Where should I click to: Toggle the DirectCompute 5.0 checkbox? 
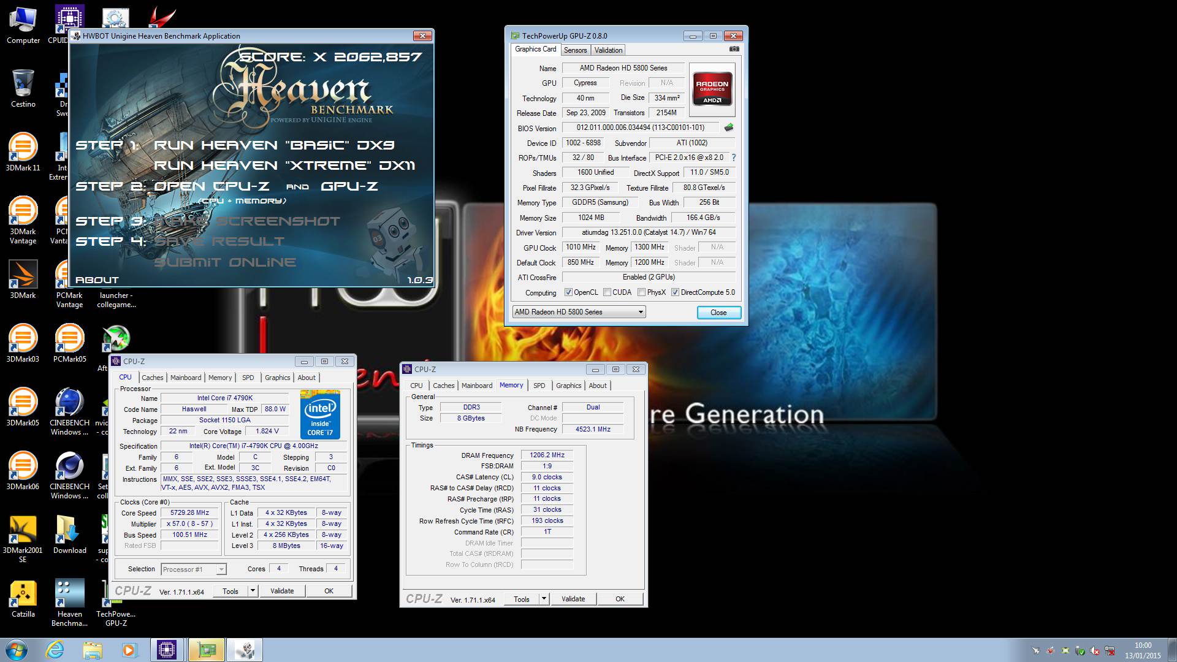(675, 292)
